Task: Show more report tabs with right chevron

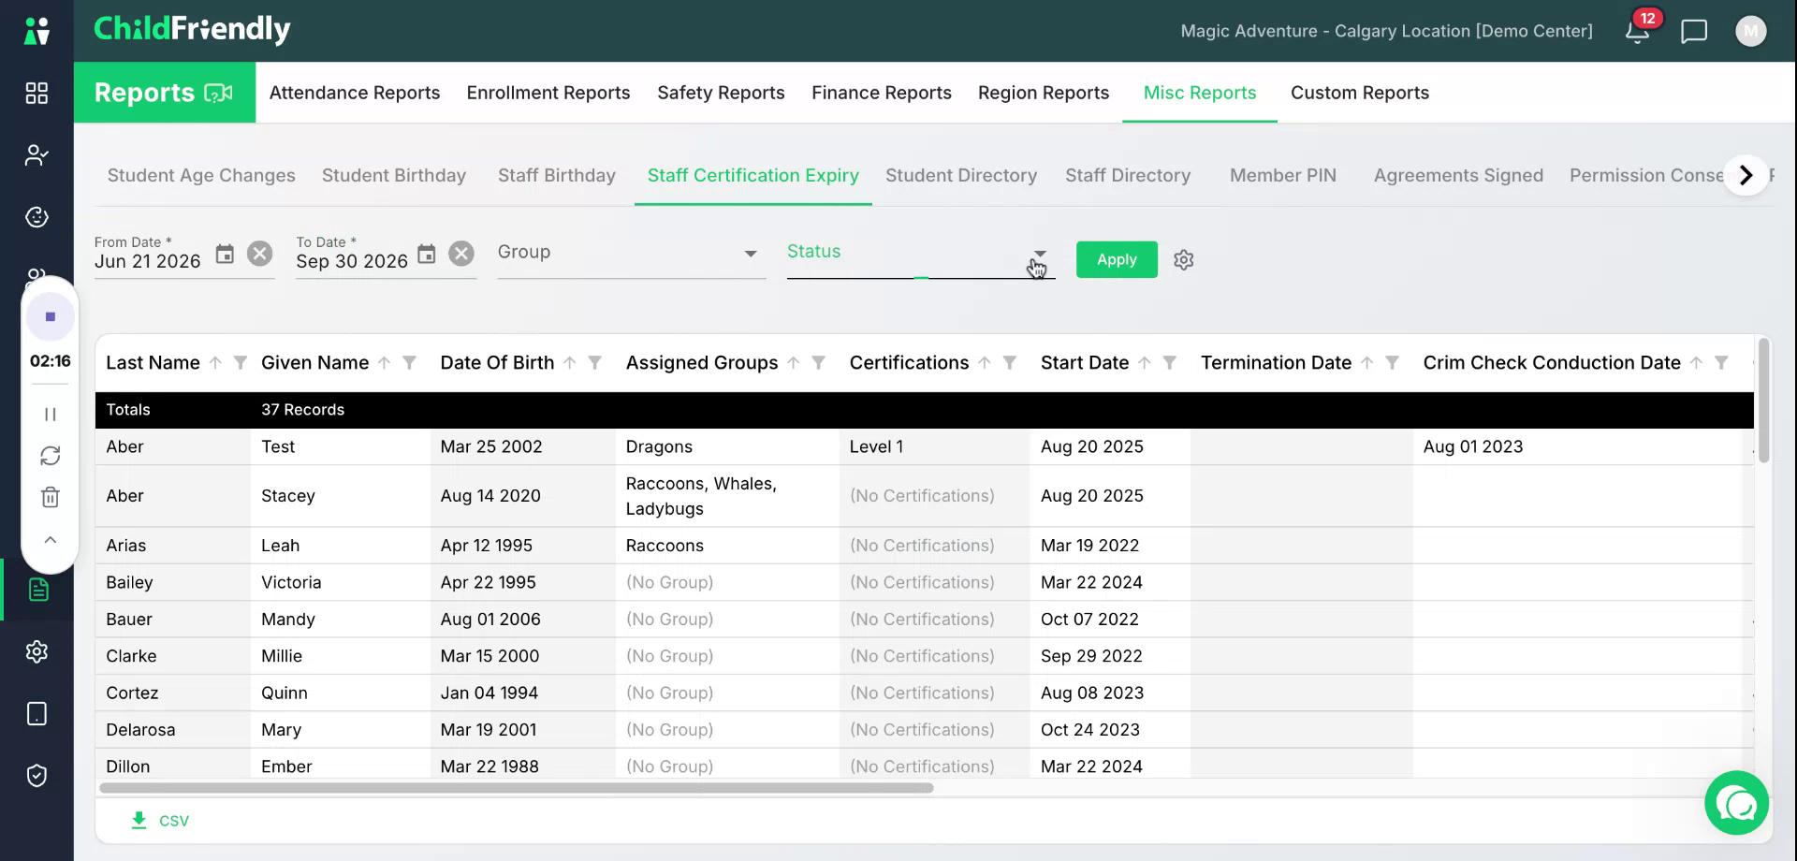Action: pos(1746,175)
